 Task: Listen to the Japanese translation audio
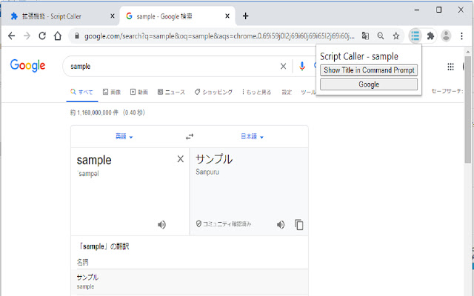coord(281,225)
